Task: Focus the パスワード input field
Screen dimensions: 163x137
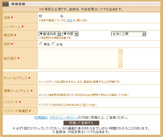Action: (x=53, y=101)
